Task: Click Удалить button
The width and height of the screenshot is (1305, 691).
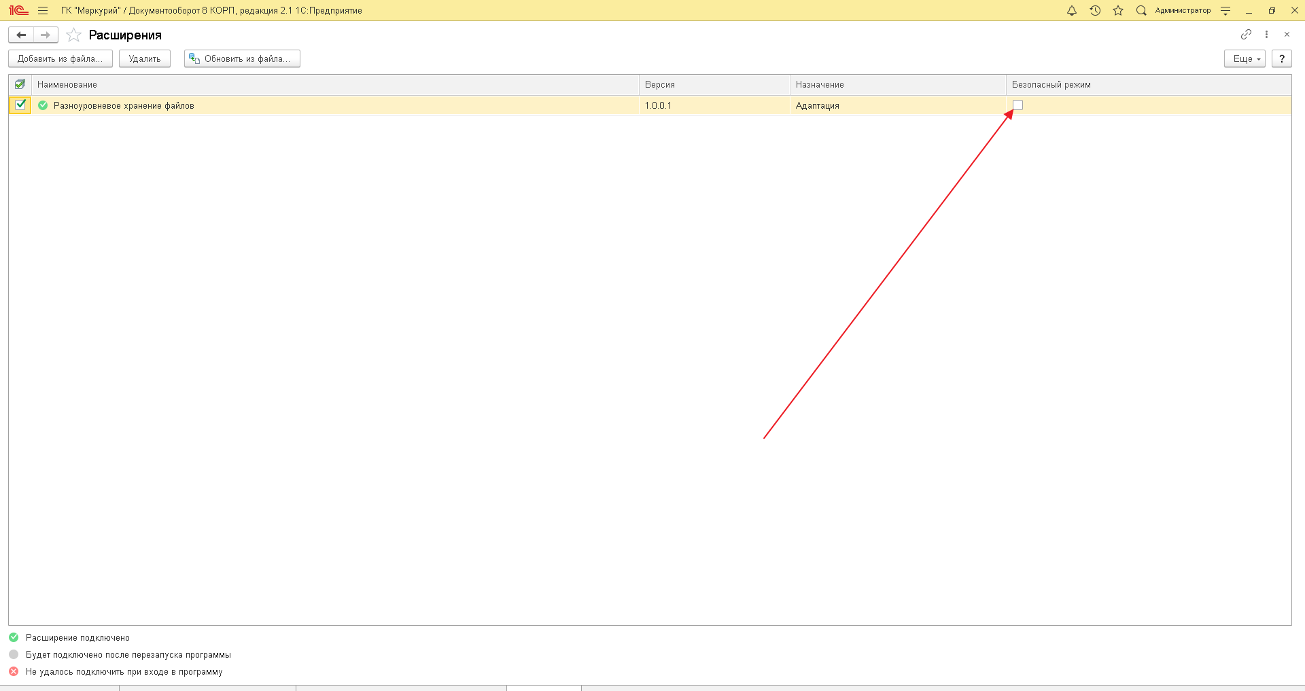Action: pyautogui.click(x=145, y=58)
